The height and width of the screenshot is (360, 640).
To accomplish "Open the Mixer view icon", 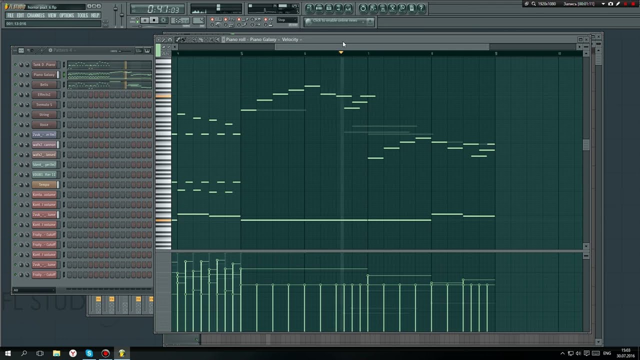I will click(x=348, y=8).
